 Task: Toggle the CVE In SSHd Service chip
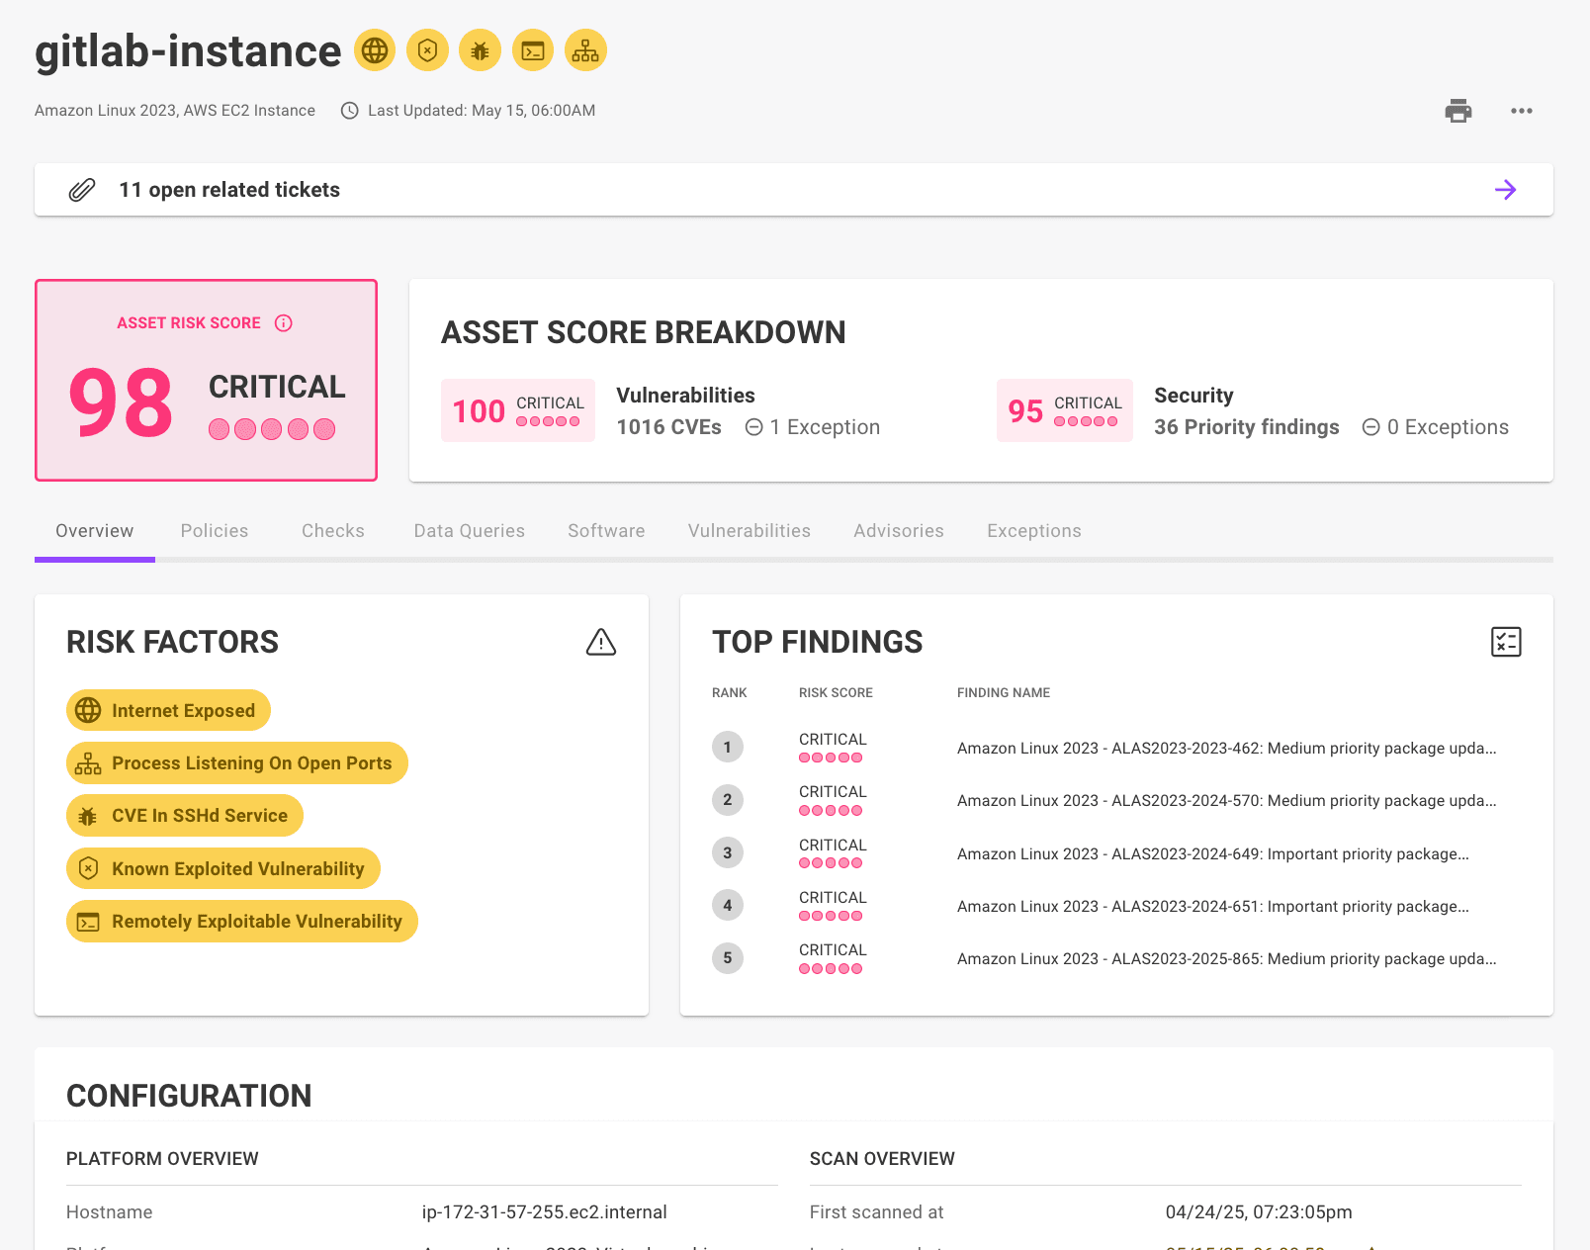(184, 815)
